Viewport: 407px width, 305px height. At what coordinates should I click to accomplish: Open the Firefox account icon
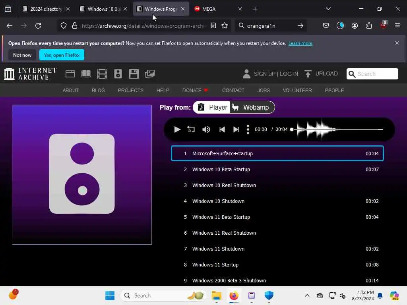point(355,26)
